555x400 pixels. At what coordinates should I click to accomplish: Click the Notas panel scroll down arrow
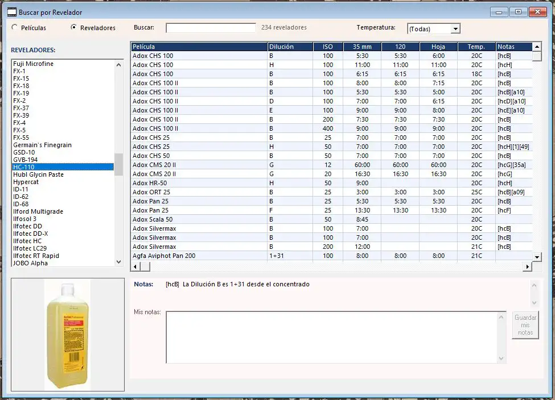(x=534, y=303)
